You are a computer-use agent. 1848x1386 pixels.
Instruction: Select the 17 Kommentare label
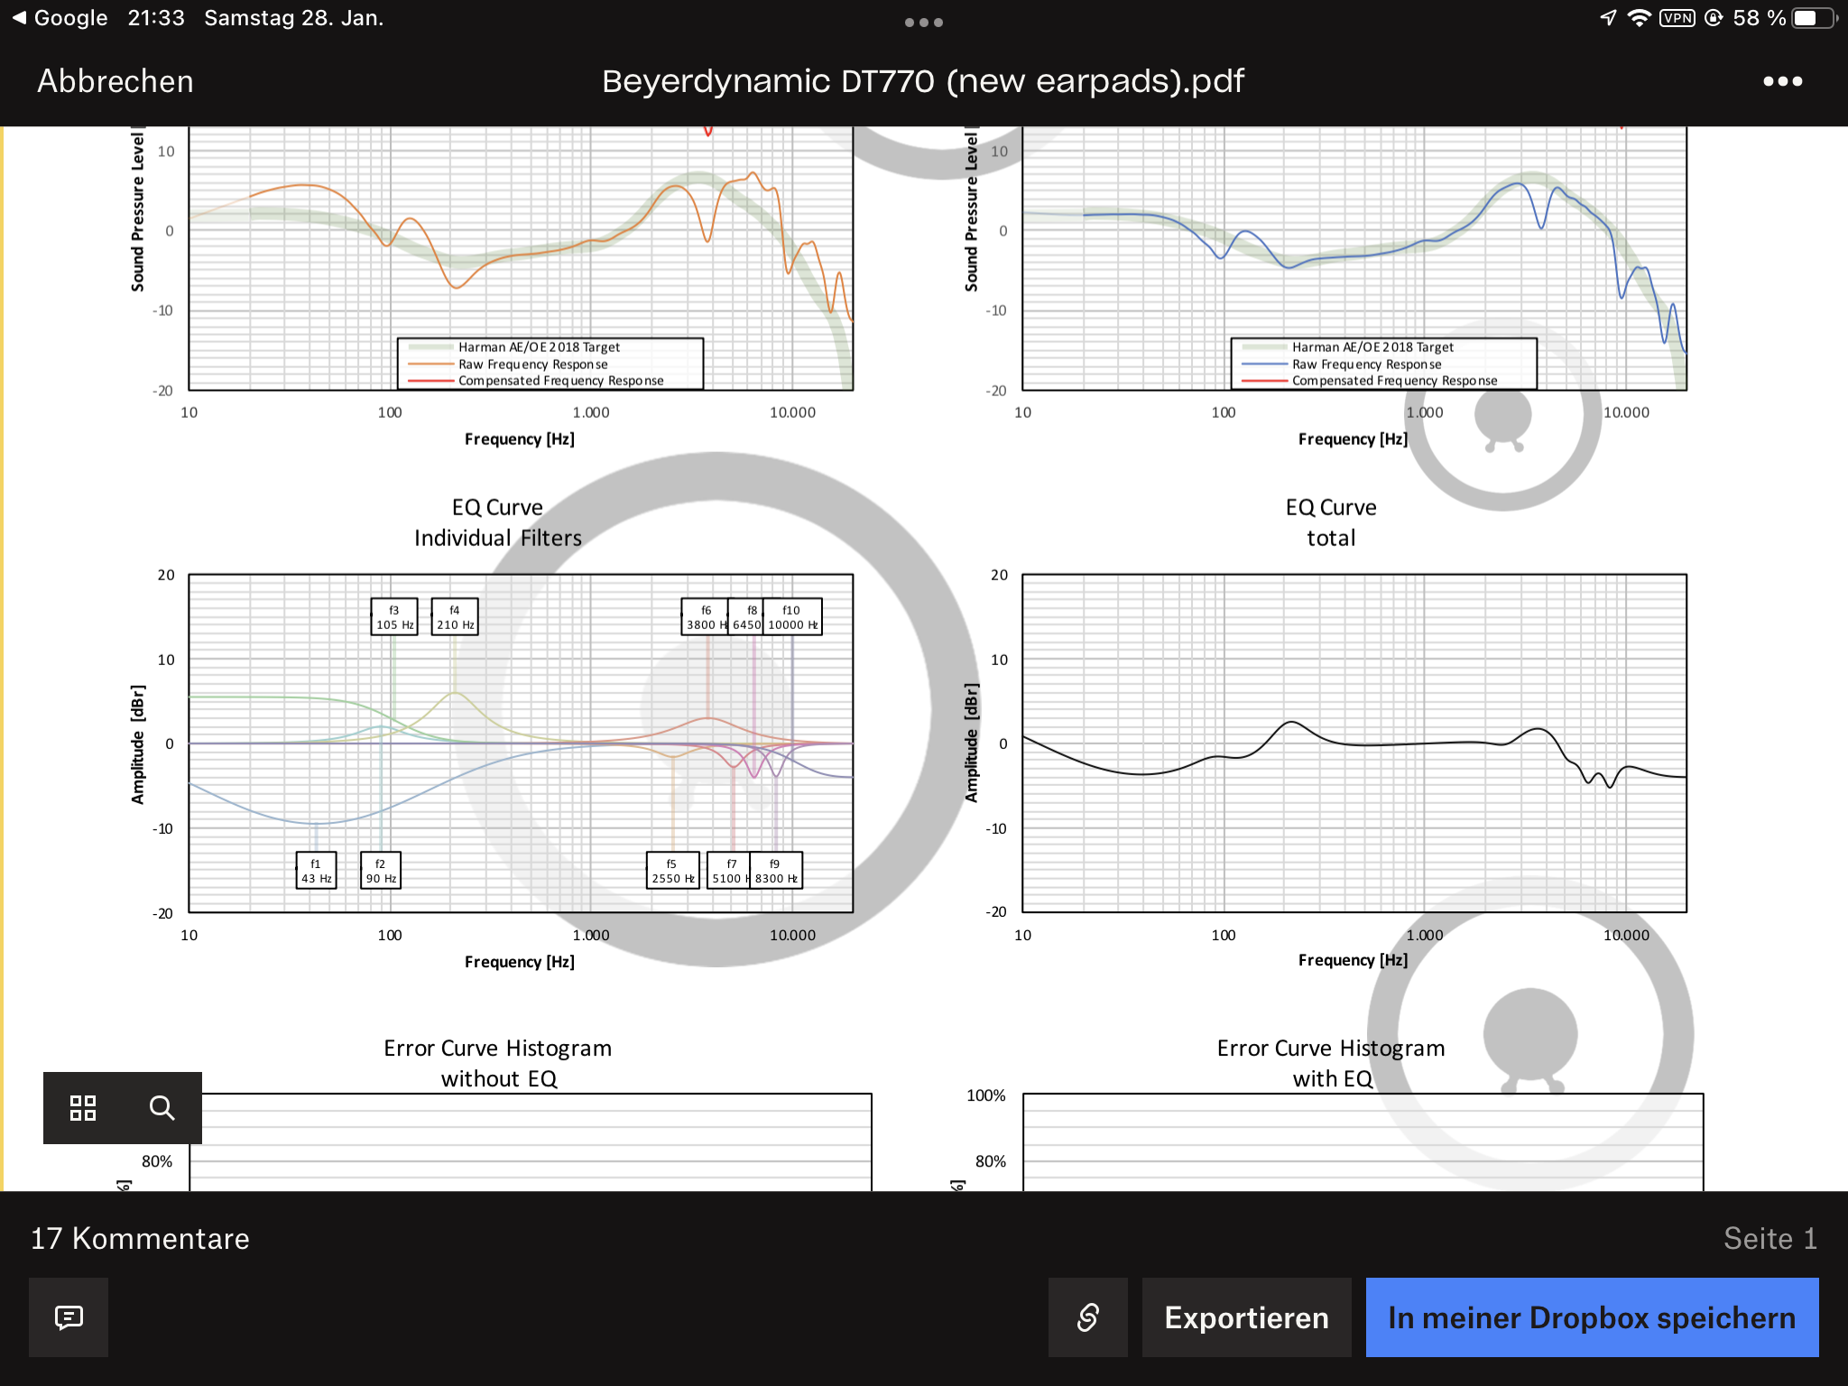pos(140,1238)
